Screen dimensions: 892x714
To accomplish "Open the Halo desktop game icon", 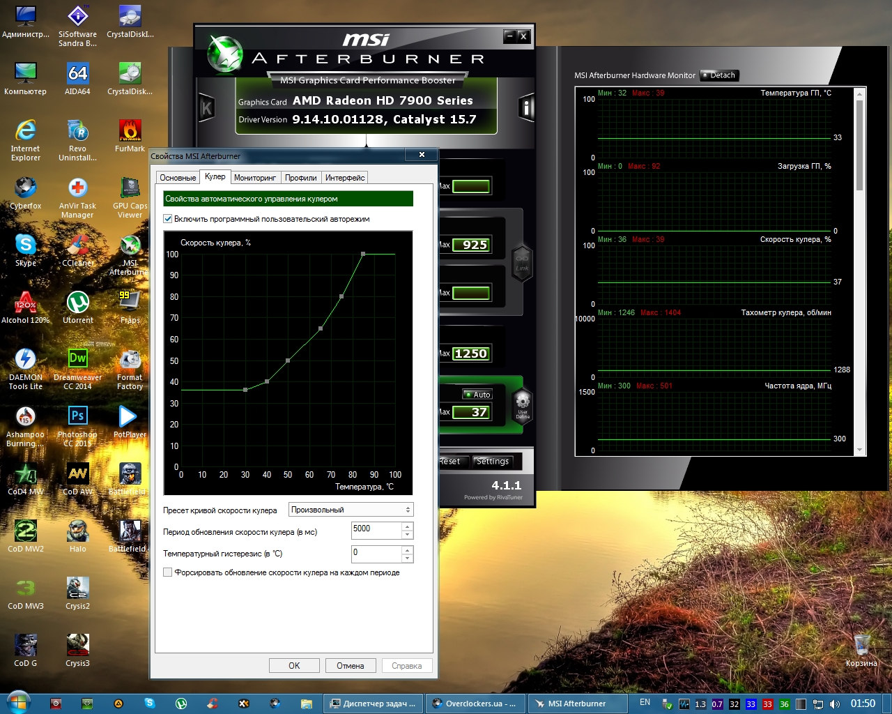I will coord(77,536).
